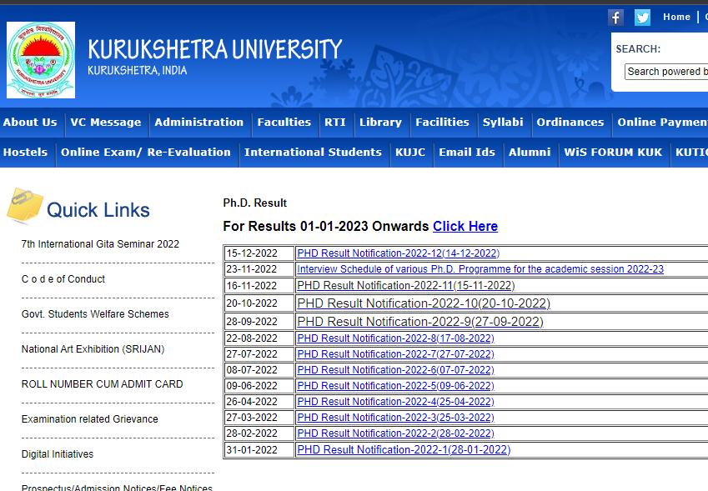Image resolution: width=708 pixels, height=491 pixels.
Task: Open National Art Exhibition (SRIJAN) quick link
Action: tap(93, 349)
